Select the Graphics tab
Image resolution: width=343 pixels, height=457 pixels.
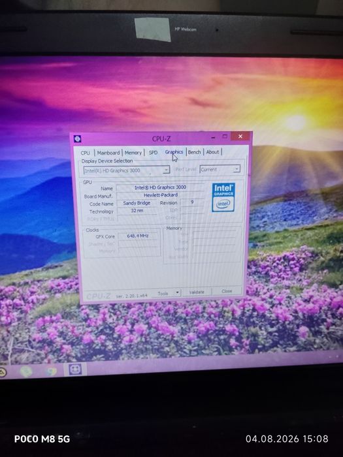(x=174, y=152)
